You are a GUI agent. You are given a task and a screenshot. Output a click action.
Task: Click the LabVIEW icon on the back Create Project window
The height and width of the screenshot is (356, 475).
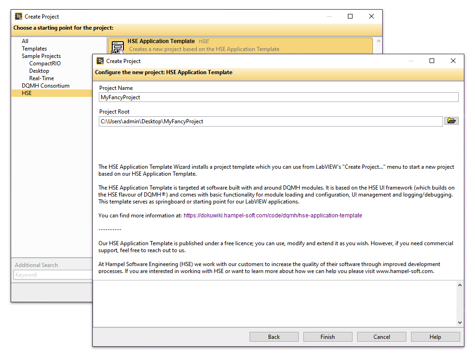tap(18, 16)
